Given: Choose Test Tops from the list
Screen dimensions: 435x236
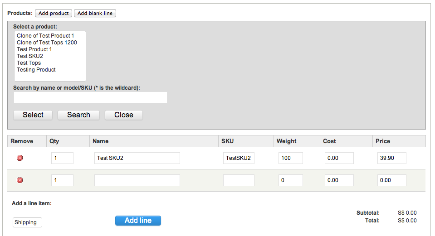Looking at the screenshot, I should 29,63.
